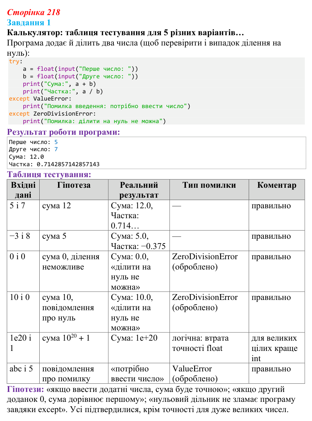Select the table cell "1e20 і 1"
This screenshot has width=312, height=421.
pyautogui.click(x=23, y=348)
